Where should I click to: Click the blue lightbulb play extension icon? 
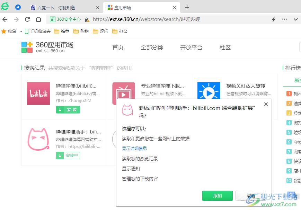[209, 91]
